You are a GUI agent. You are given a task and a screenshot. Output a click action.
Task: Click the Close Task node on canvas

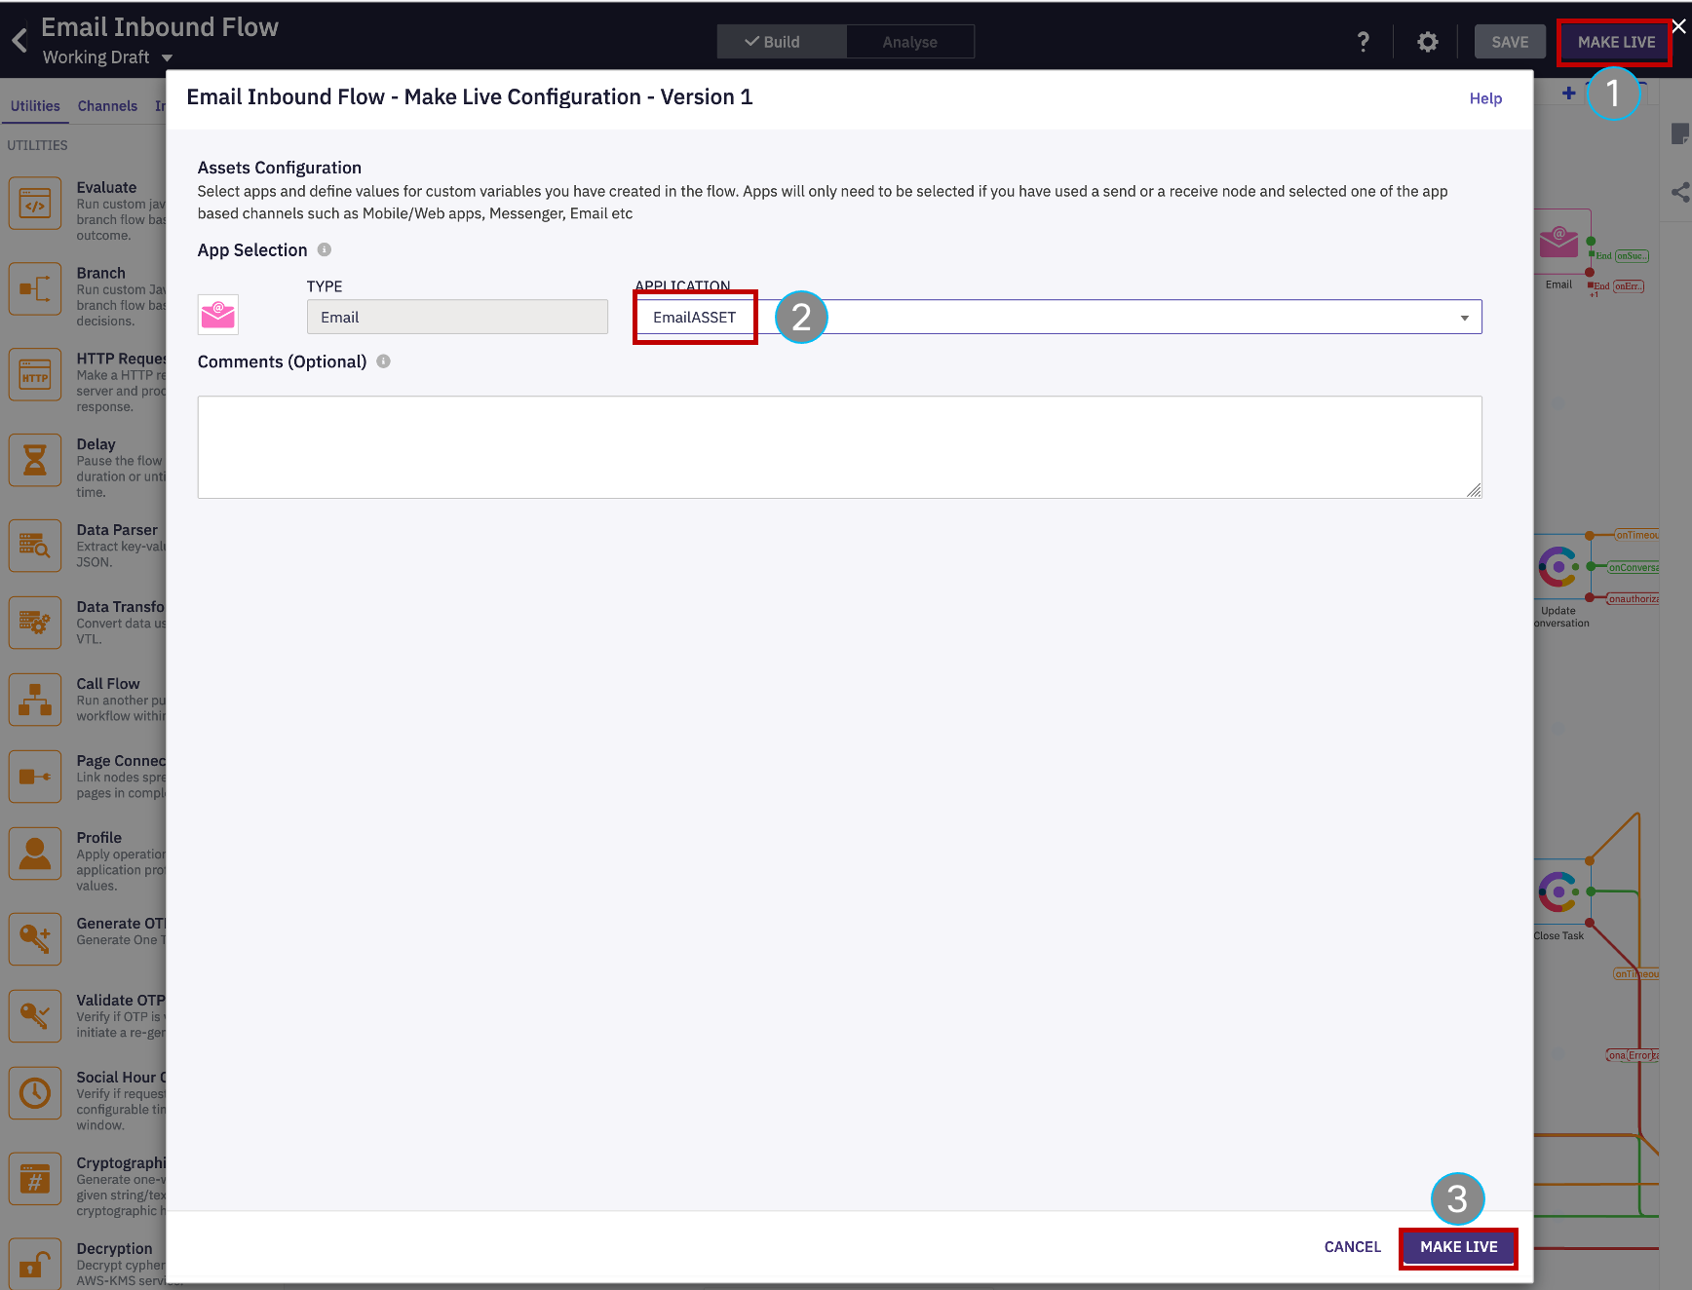1558,892
